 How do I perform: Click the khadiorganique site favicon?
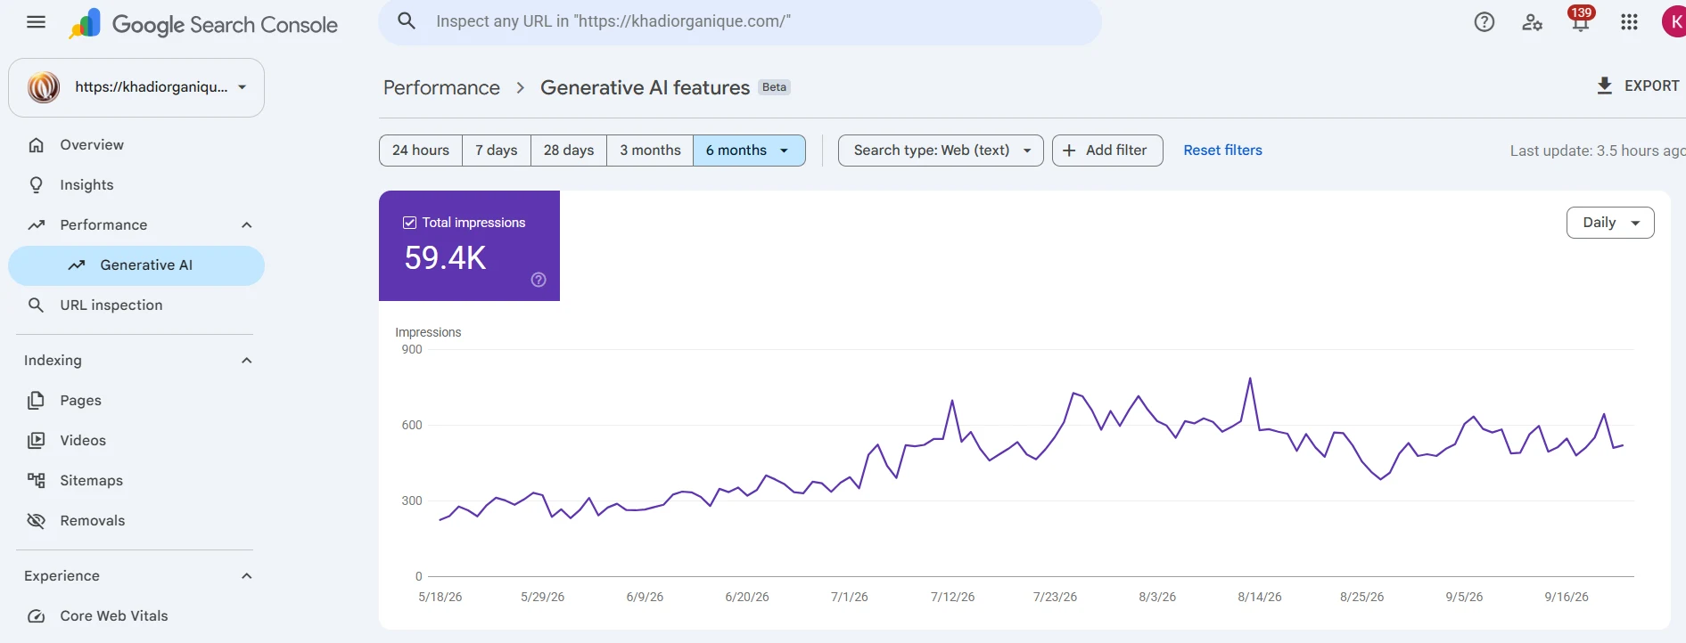coord(44,87)
